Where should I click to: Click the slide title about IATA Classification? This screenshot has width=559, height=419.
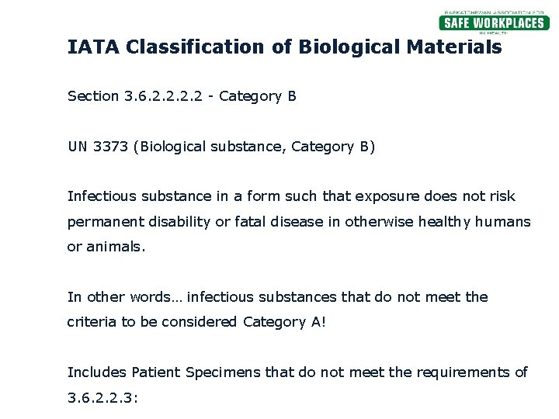coord(284,47)
